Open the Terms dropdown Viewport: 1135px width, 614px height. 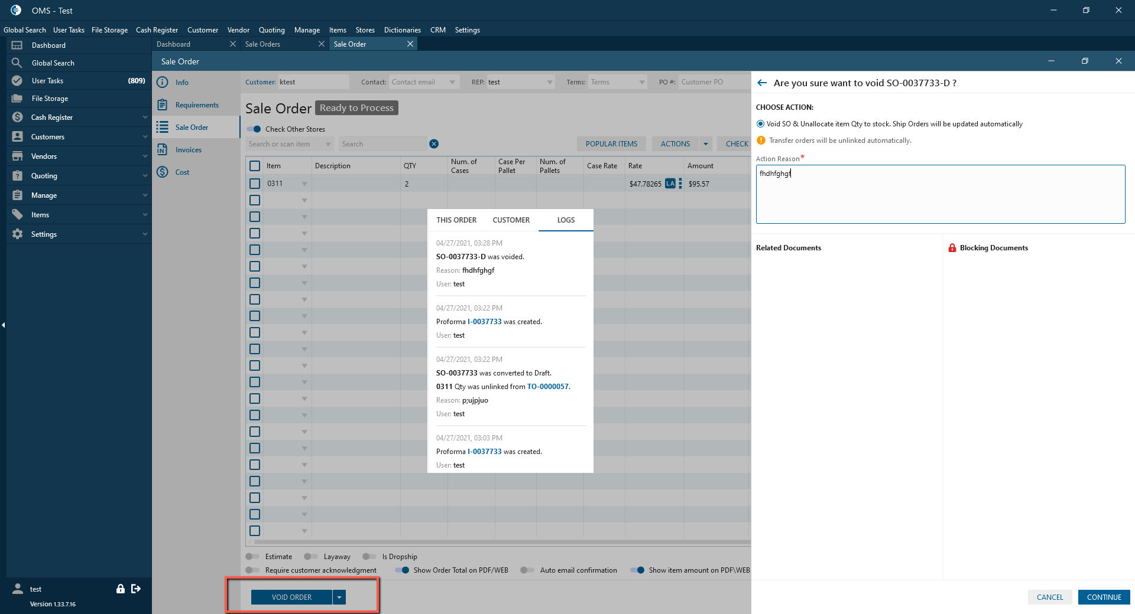(x=642, y=83)
